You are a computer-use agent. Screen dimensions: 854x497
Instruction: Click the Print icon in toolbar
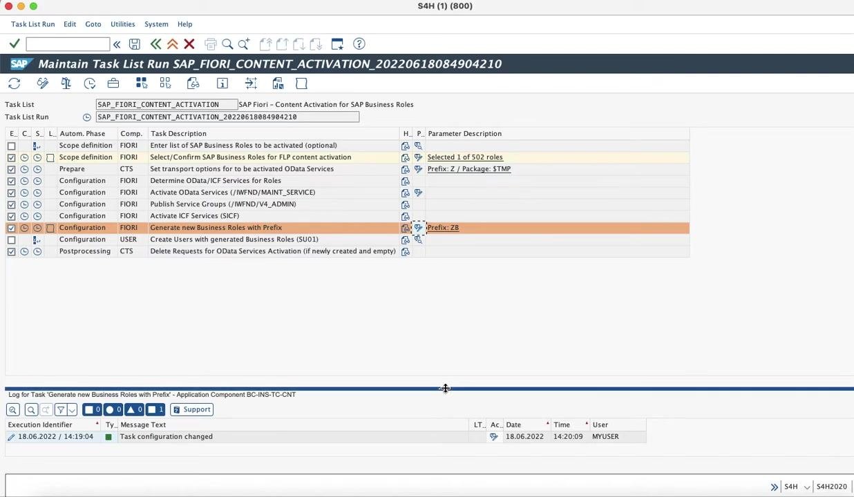[x=211, y=44]
